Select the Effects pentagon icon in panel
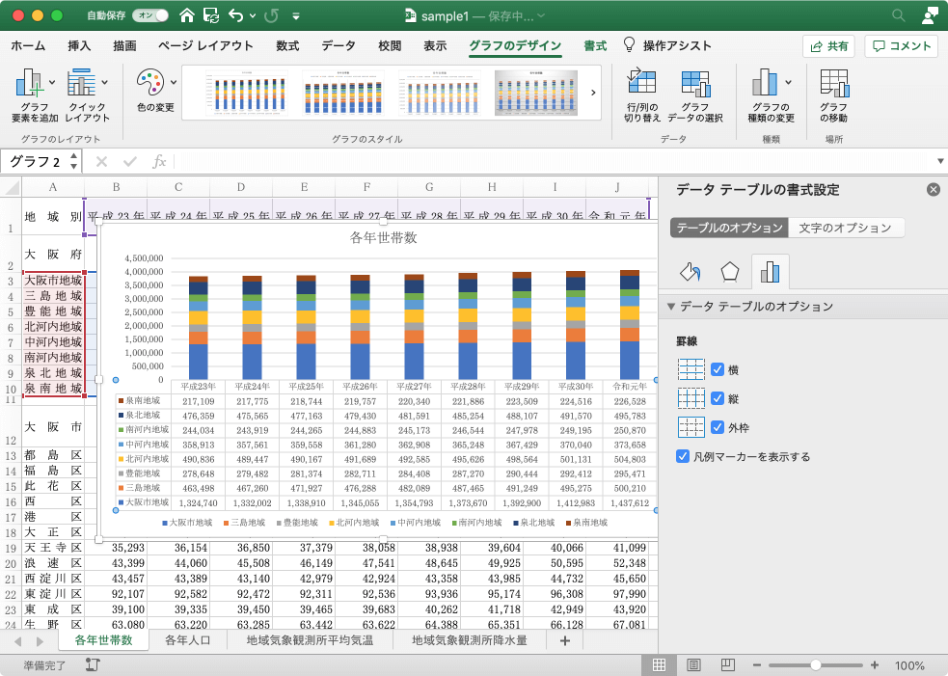 (730, 272)
